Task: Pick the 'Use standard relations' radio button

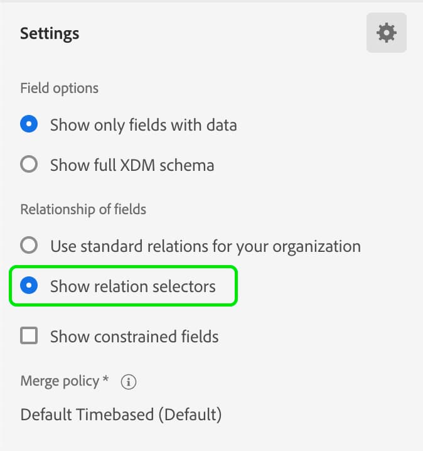Action: (29, 245)
